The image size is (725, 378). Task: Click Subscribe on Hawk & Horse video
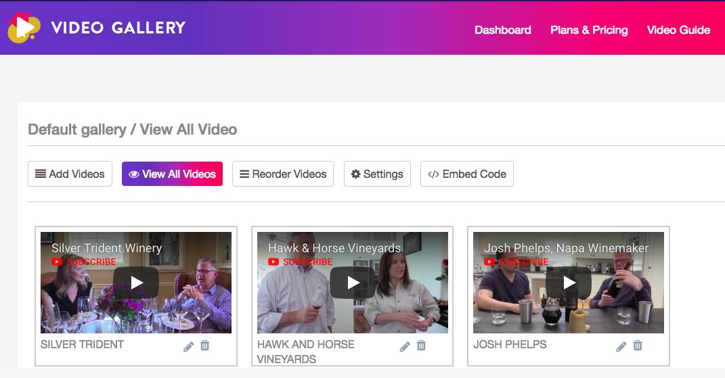click(300, 262)
